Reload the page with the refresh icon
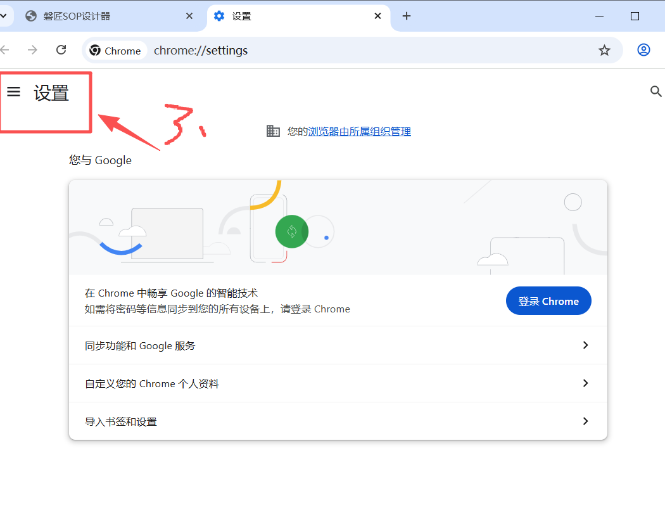The height and width of the screenshot is (519, 665). point(61,50)
